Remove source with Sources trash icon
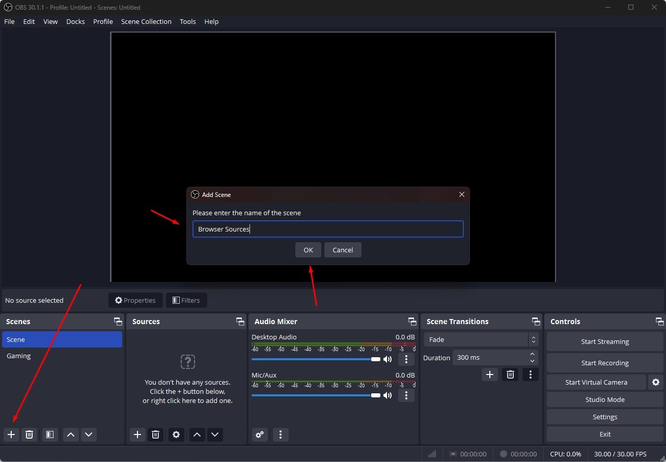Viewport: 666px width, 462px height. (x=156, y=435)
